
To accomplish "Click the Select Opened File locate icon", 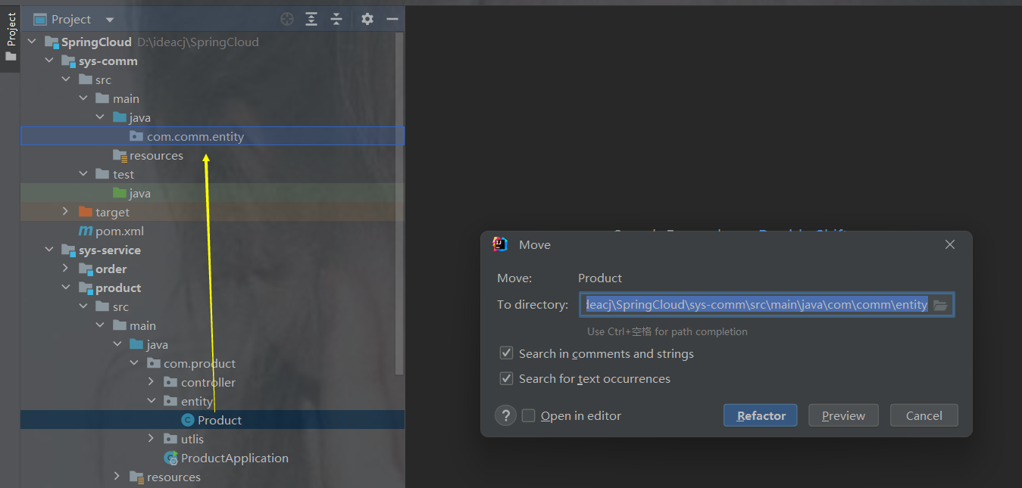I will 287,19.
